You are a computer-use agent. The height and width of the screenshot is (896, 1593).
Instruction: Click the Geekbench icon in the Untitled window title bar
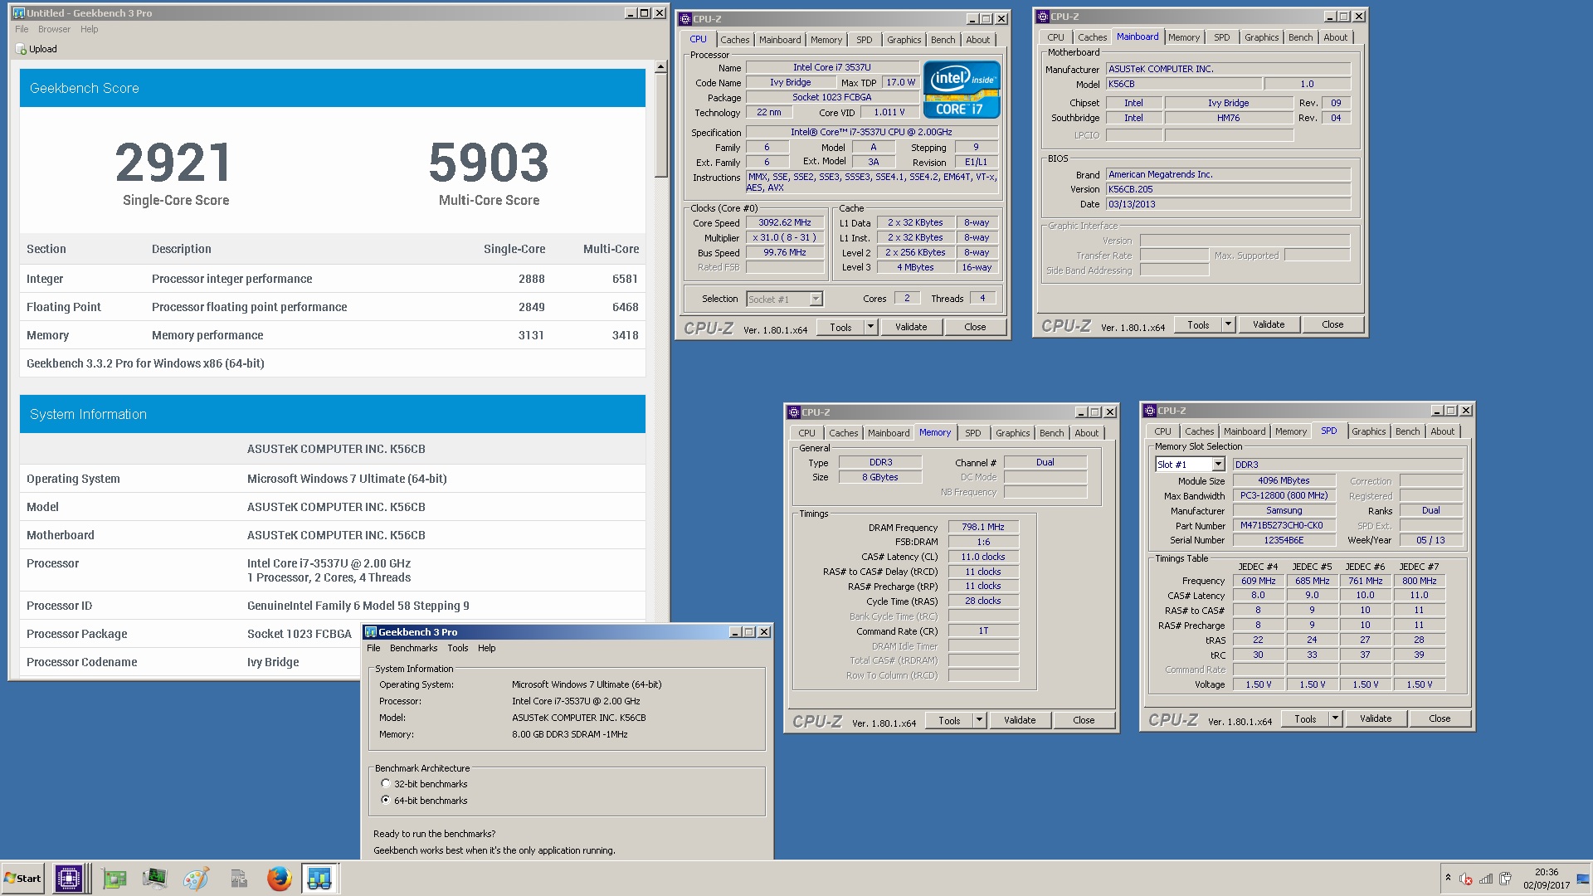pyautogui.click(x=19, y=12)
